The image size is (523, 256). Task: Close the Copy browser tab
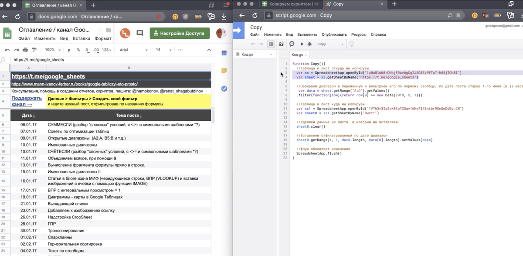click(381, 4)
